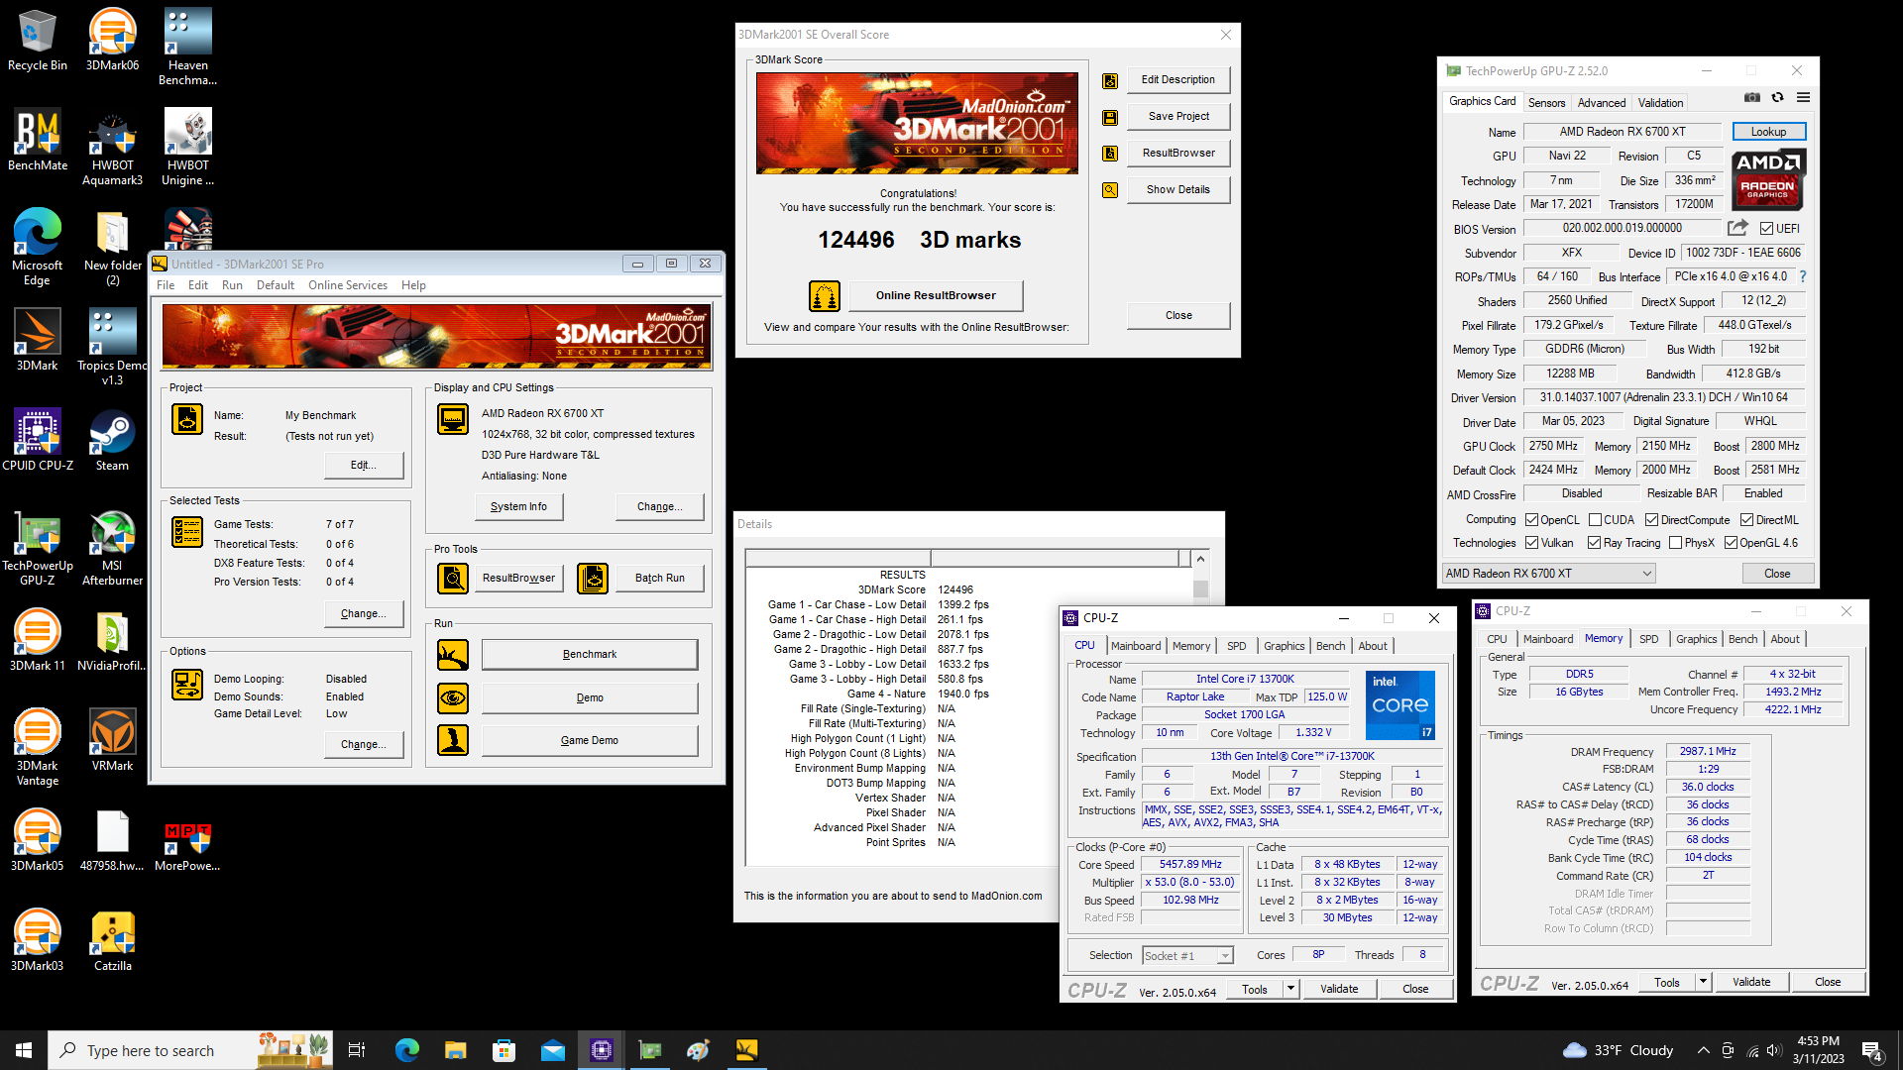Launch BenchMate from the desktop

point(38,140)
